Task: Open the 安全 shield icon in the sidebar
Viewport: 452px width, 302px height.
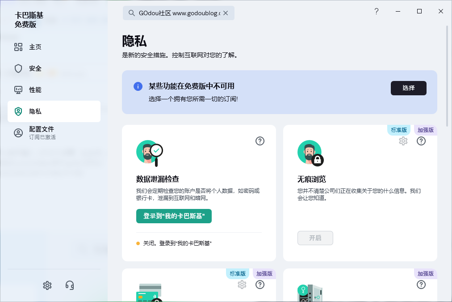Action: point(19,68)
